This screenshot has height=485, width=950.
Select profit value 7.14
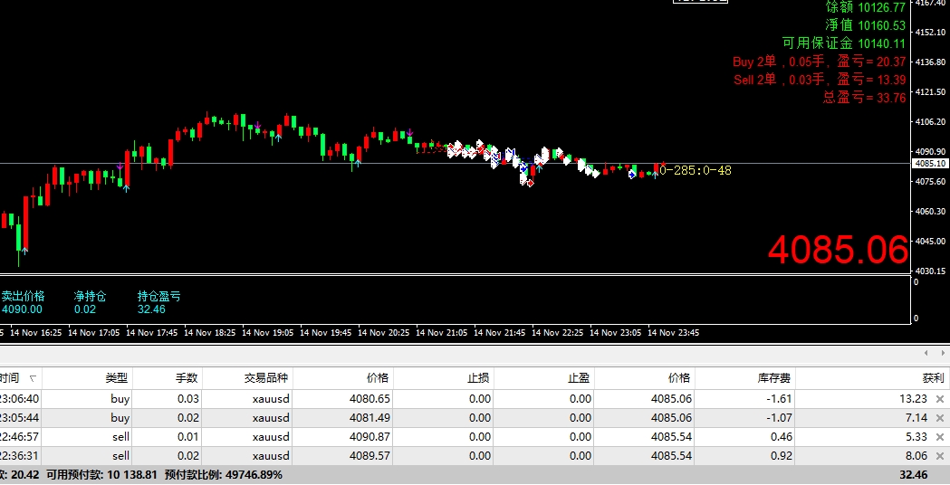click(916, 418)
